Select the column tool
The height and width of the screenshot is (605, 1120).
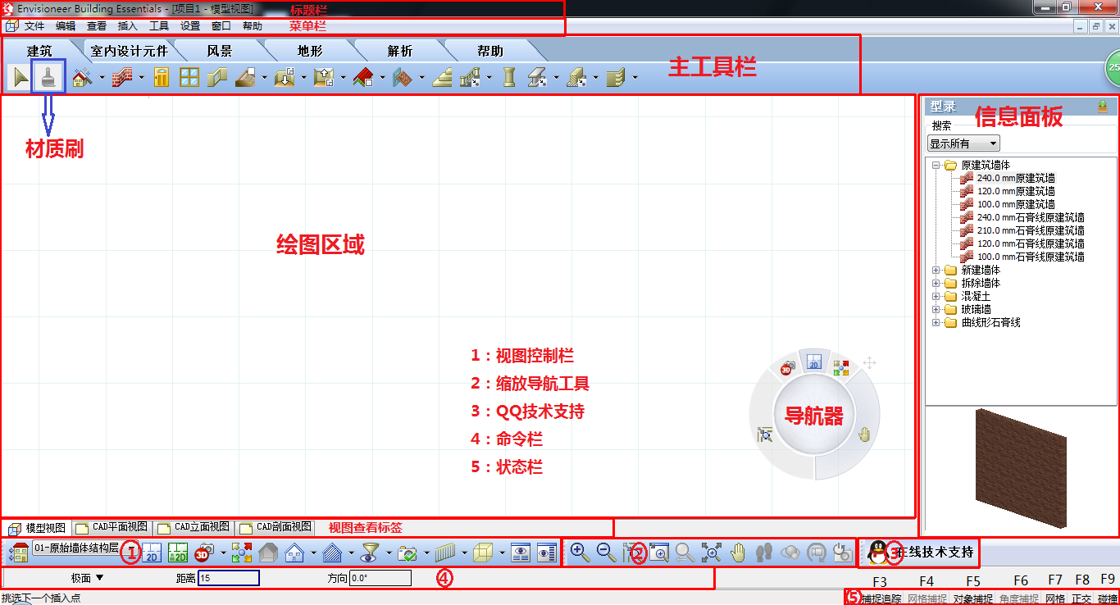click(509, 78)
